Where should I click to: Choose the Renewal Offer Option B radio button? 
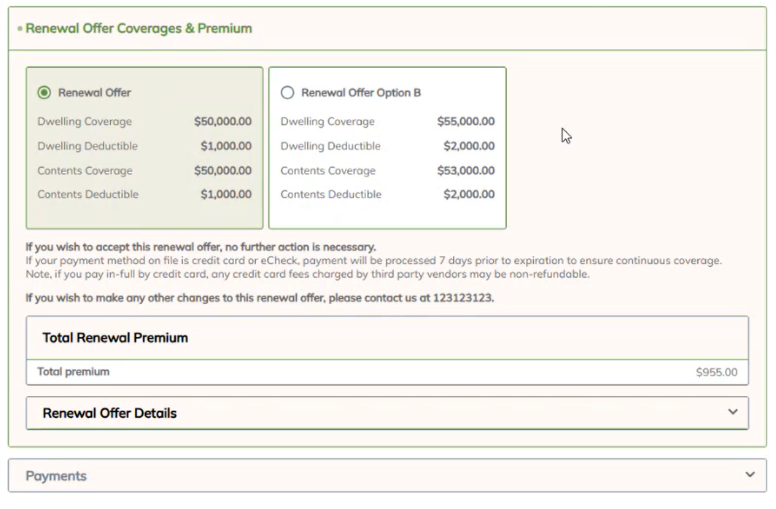point(287,93)
